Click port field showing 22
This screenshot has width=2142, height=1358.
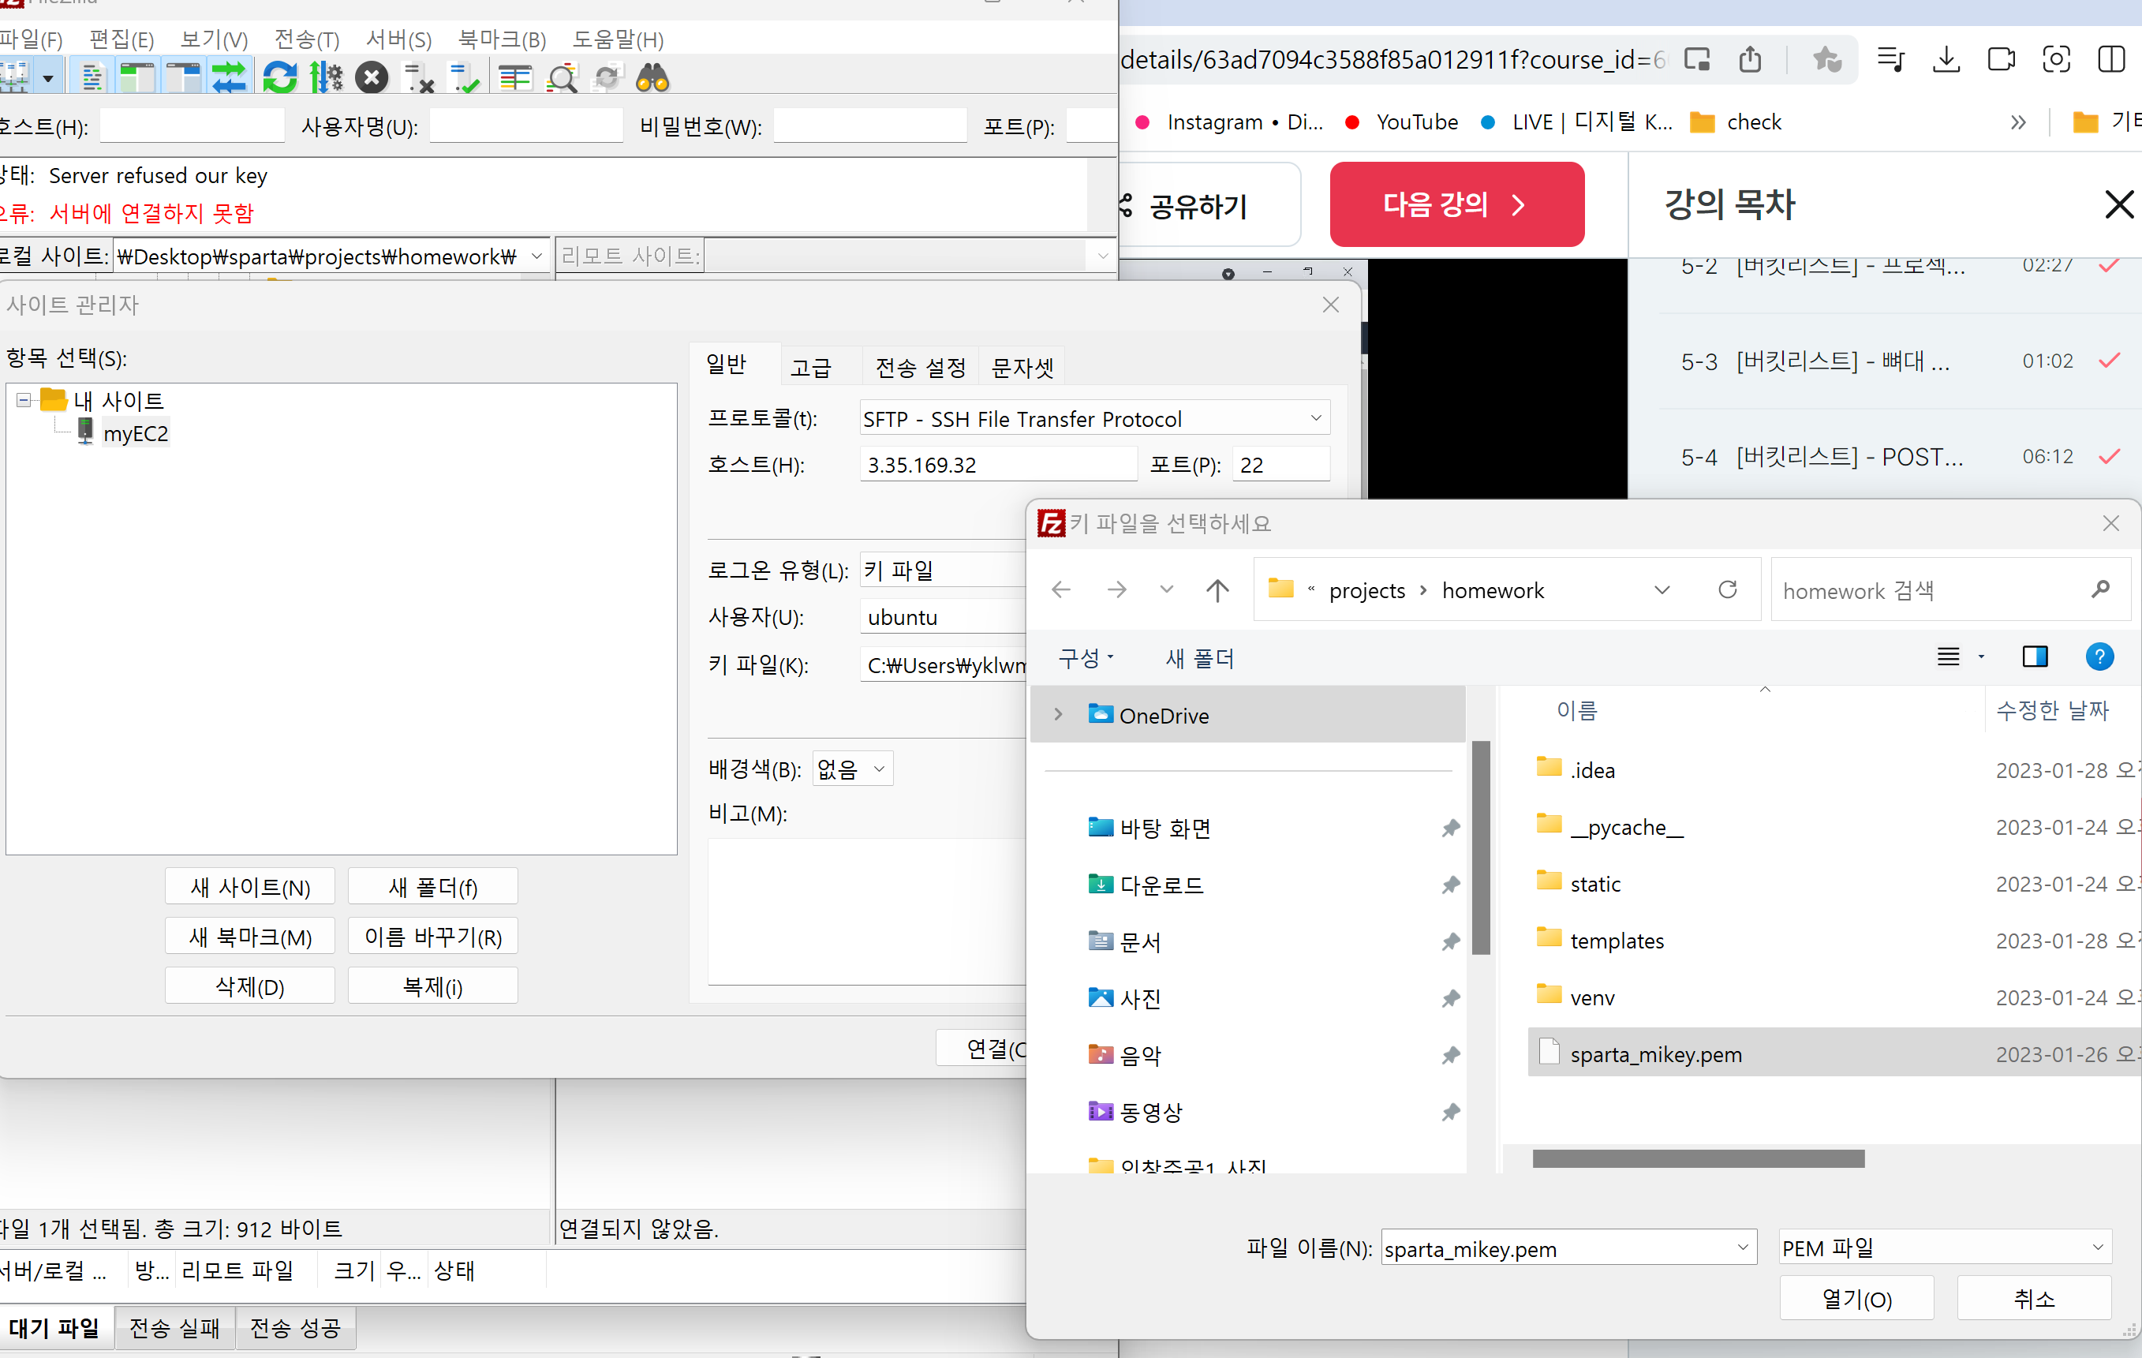pos(1281,465)
